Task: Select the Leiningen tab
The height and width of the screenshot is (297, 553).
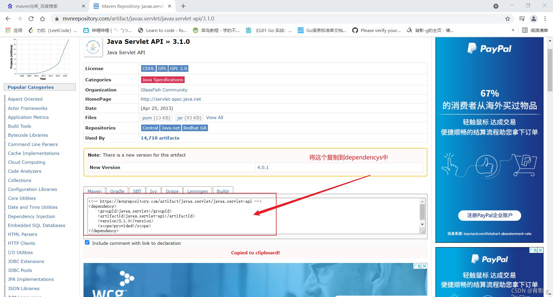Action: 198,191
